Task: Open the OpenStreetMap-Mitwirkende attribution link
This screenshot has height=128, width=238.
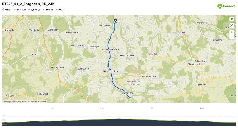Action: tap(37, 102)
